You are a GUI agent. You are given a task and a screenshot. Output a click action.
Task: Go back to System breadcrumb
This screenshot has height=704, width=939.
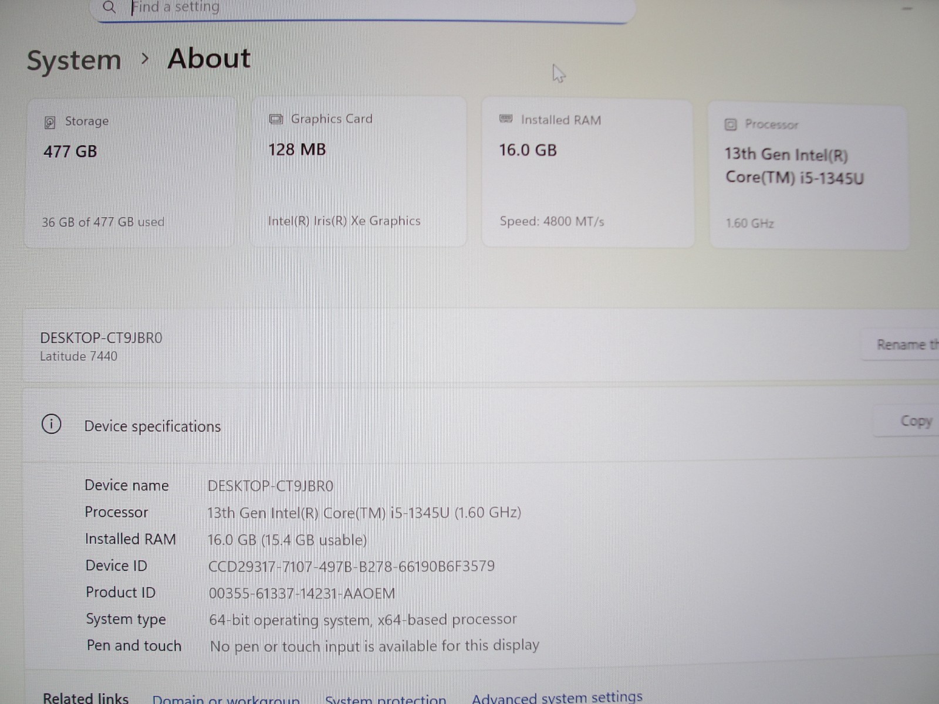(74, 60)
